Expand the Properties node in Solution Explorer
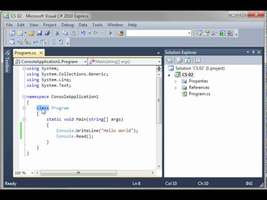The image size is (267, 200). pyautogui.click(x=176, y=82)
